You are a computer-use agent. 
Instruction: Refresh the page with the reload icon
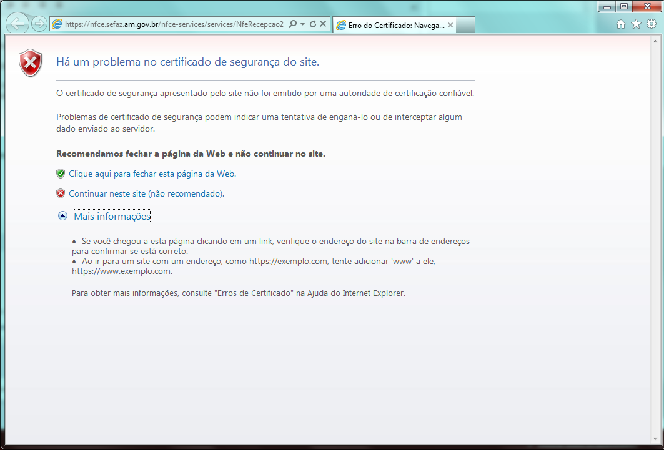(313, 24)
